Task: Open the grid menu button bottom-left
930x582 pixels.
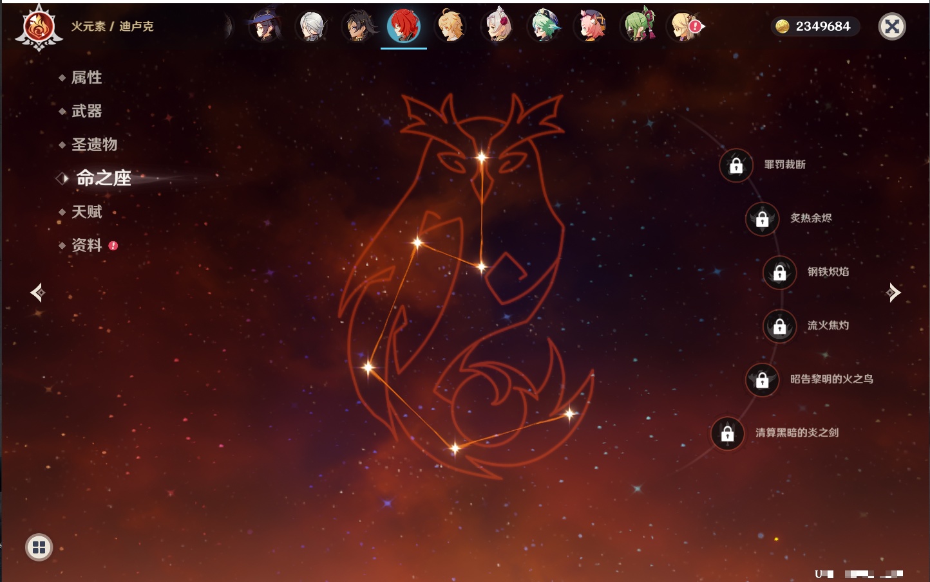Action: click(x=39, y=547)
